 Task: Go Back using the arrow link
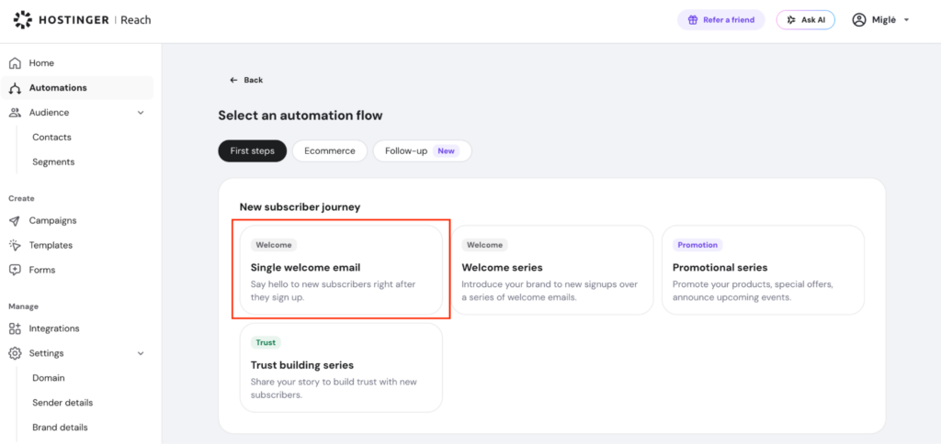(246, 80)
